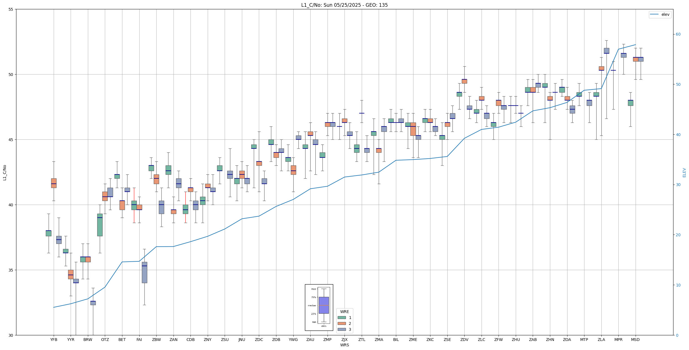Click the MSD station label

[x=635, y=340]
